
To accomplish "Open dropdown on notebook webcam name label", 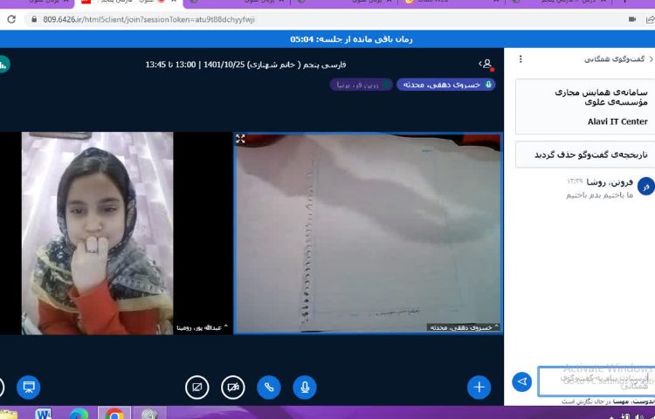I will pos(463,327).
